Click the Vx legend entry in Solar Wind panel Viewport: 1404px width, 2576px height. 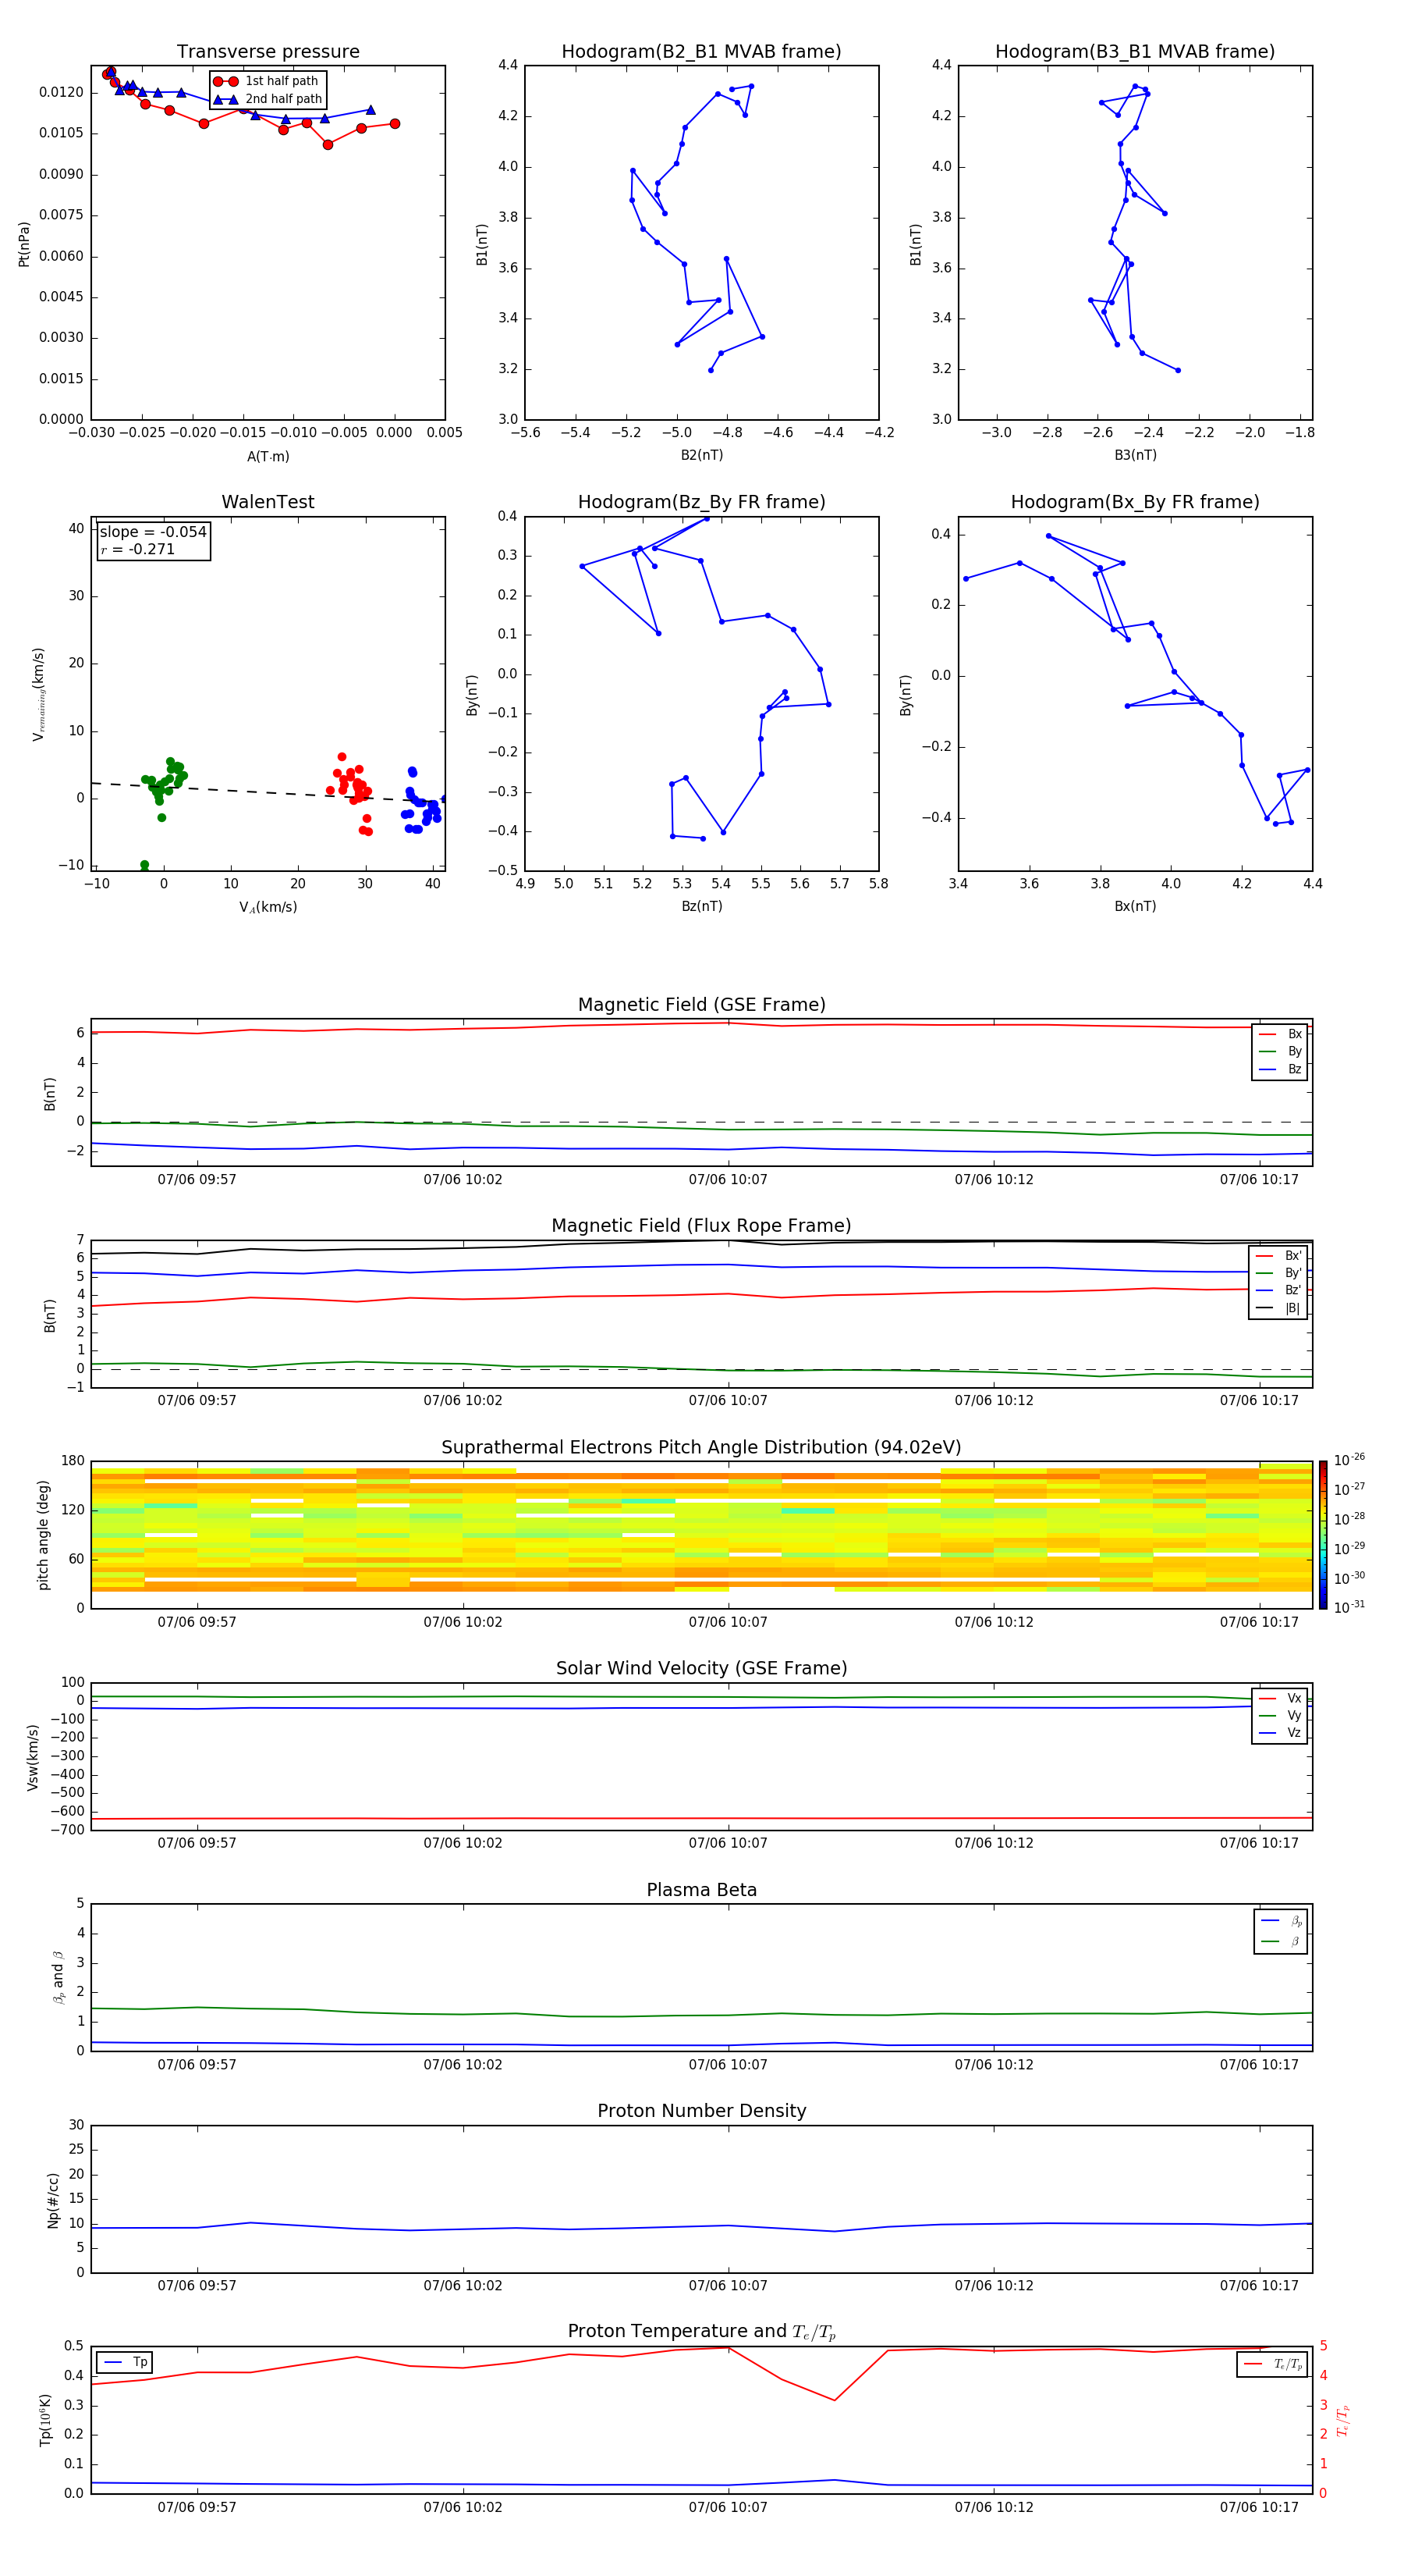(1280, 1699)
